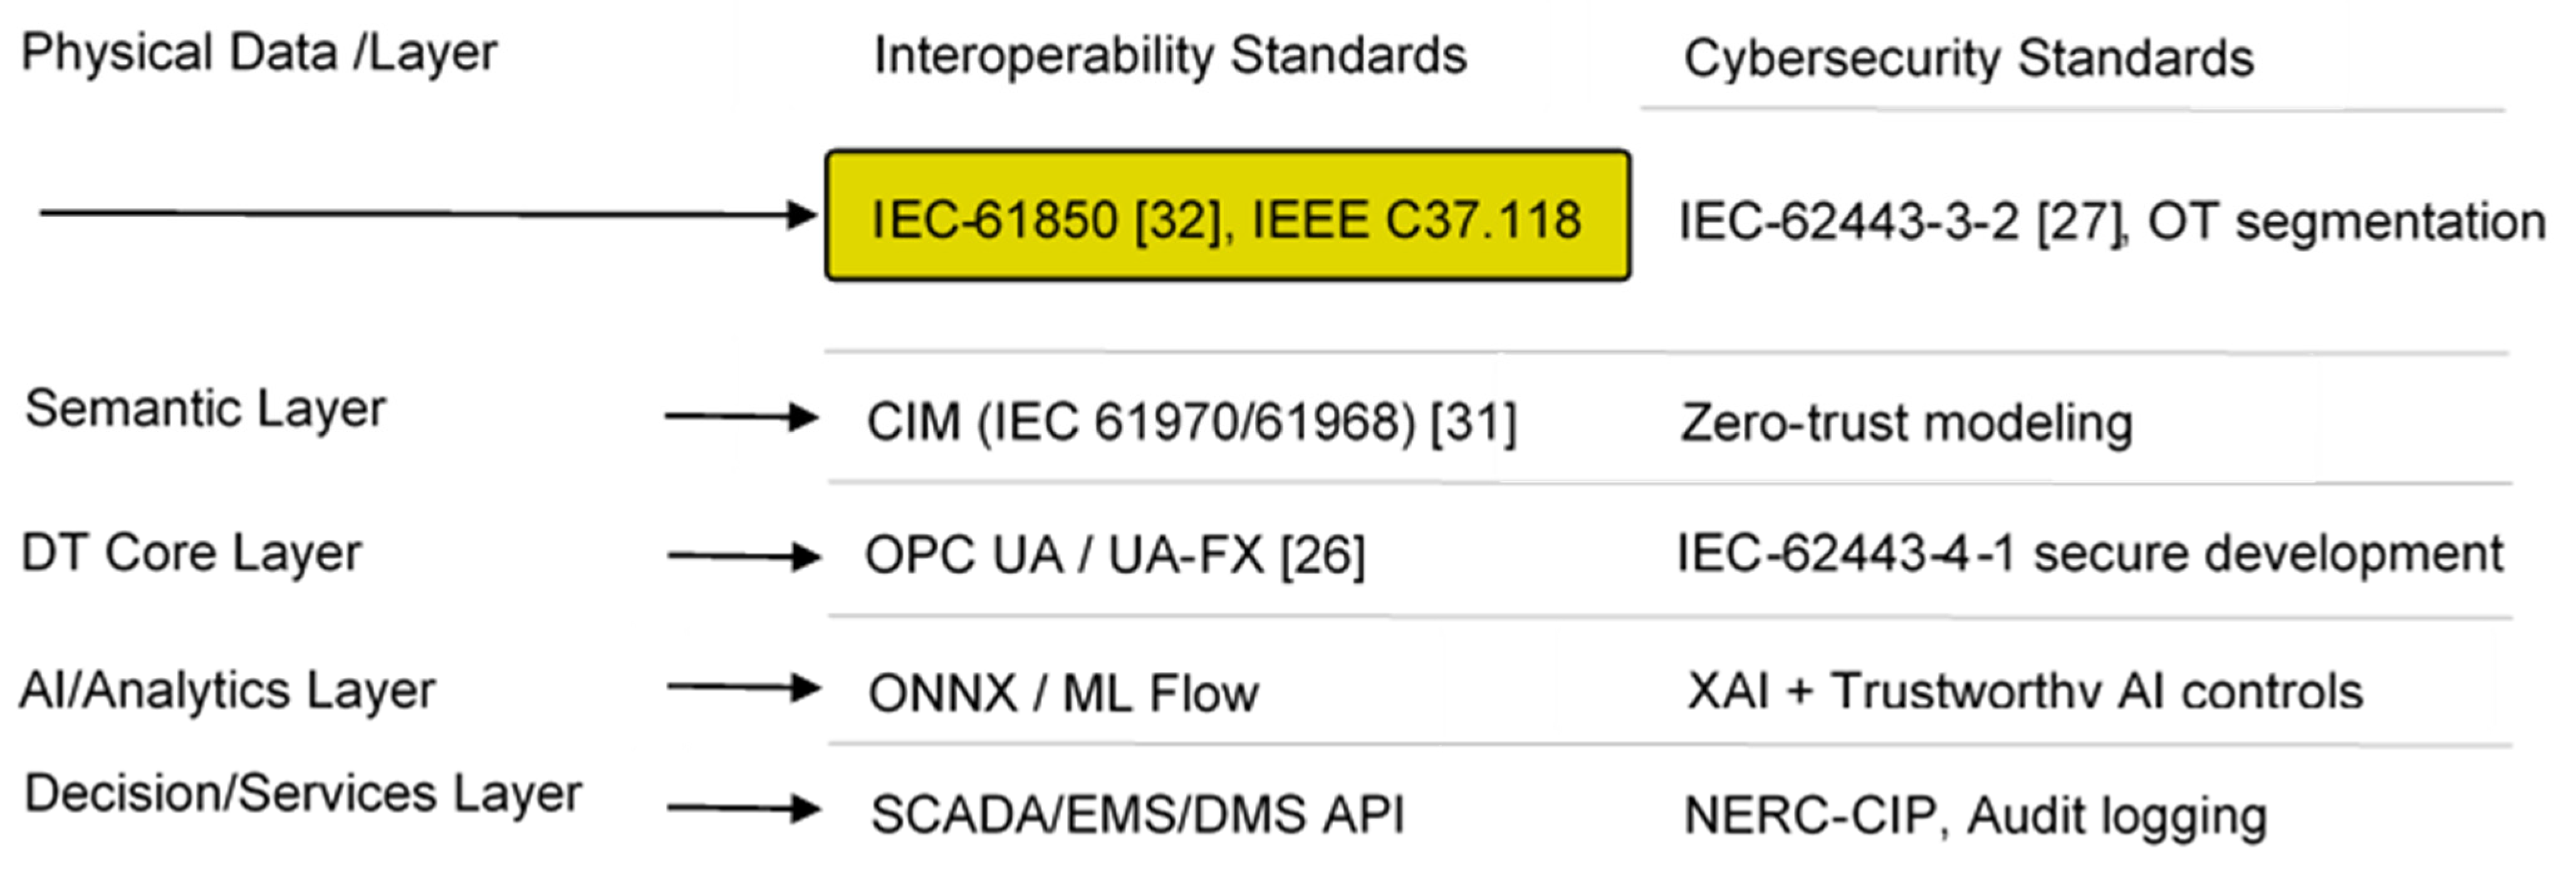Click XAI + Trustworthy AI controls text
Screen dimensions: 2576x870
pyautogui.click(x=2025, y=691)
